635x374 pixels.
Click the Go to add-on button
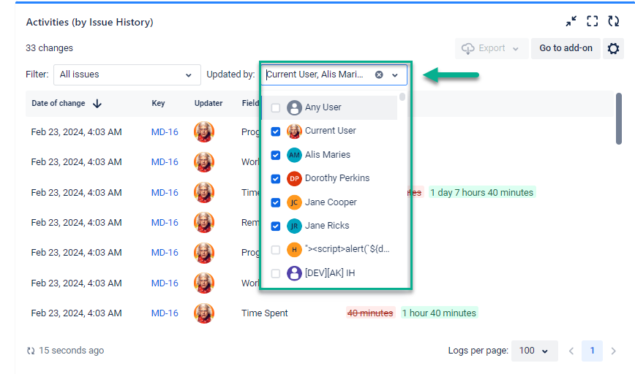point(566,49)
